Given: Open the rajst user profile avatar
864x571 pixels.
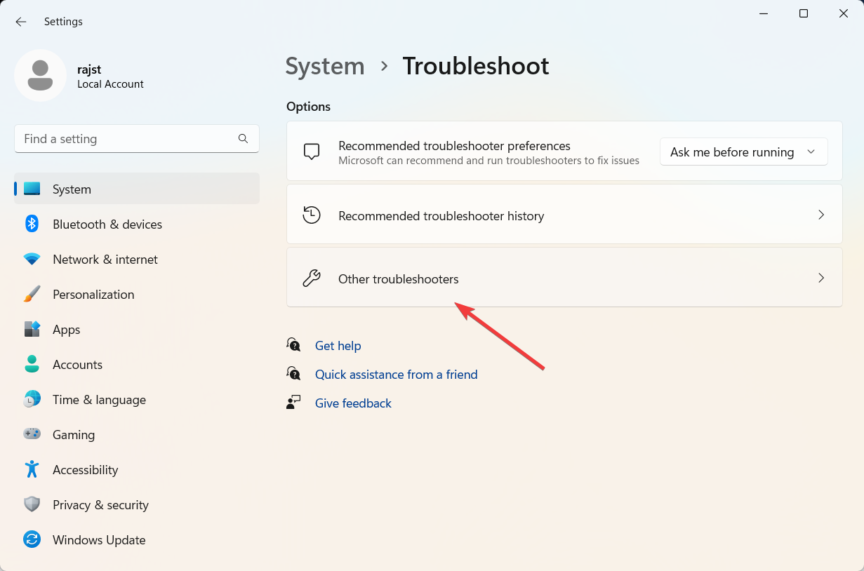Looking at the screenshot, I should tap(40, 75).
